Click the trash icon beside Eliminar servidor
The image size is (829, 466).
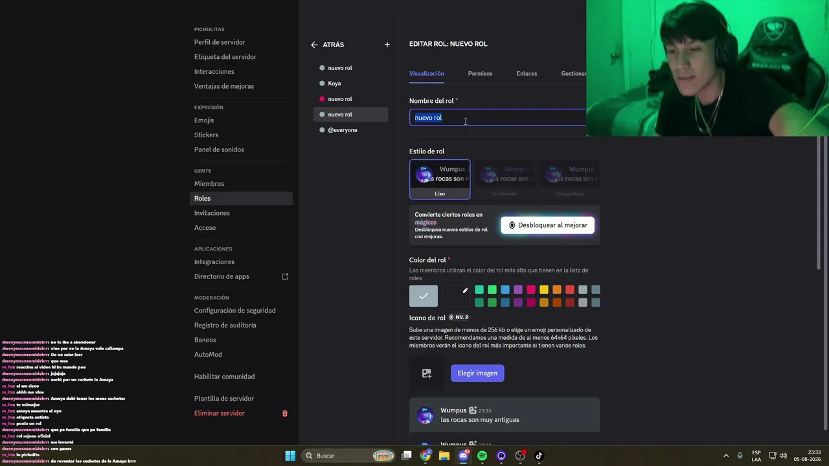285,414
